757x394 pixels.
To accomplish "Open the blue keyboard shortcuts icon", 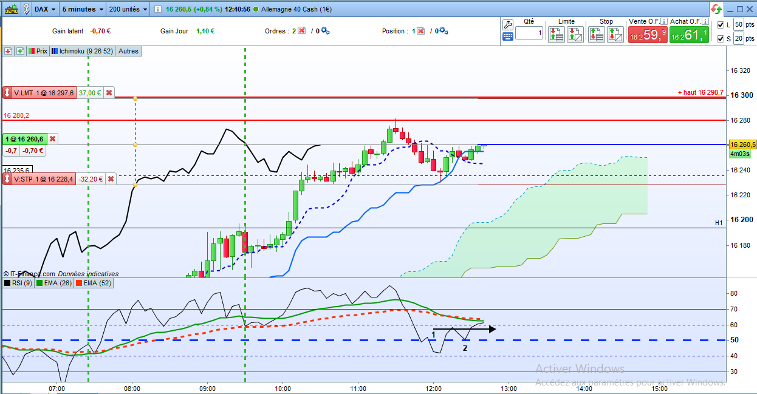I will (x=509, y=36).
